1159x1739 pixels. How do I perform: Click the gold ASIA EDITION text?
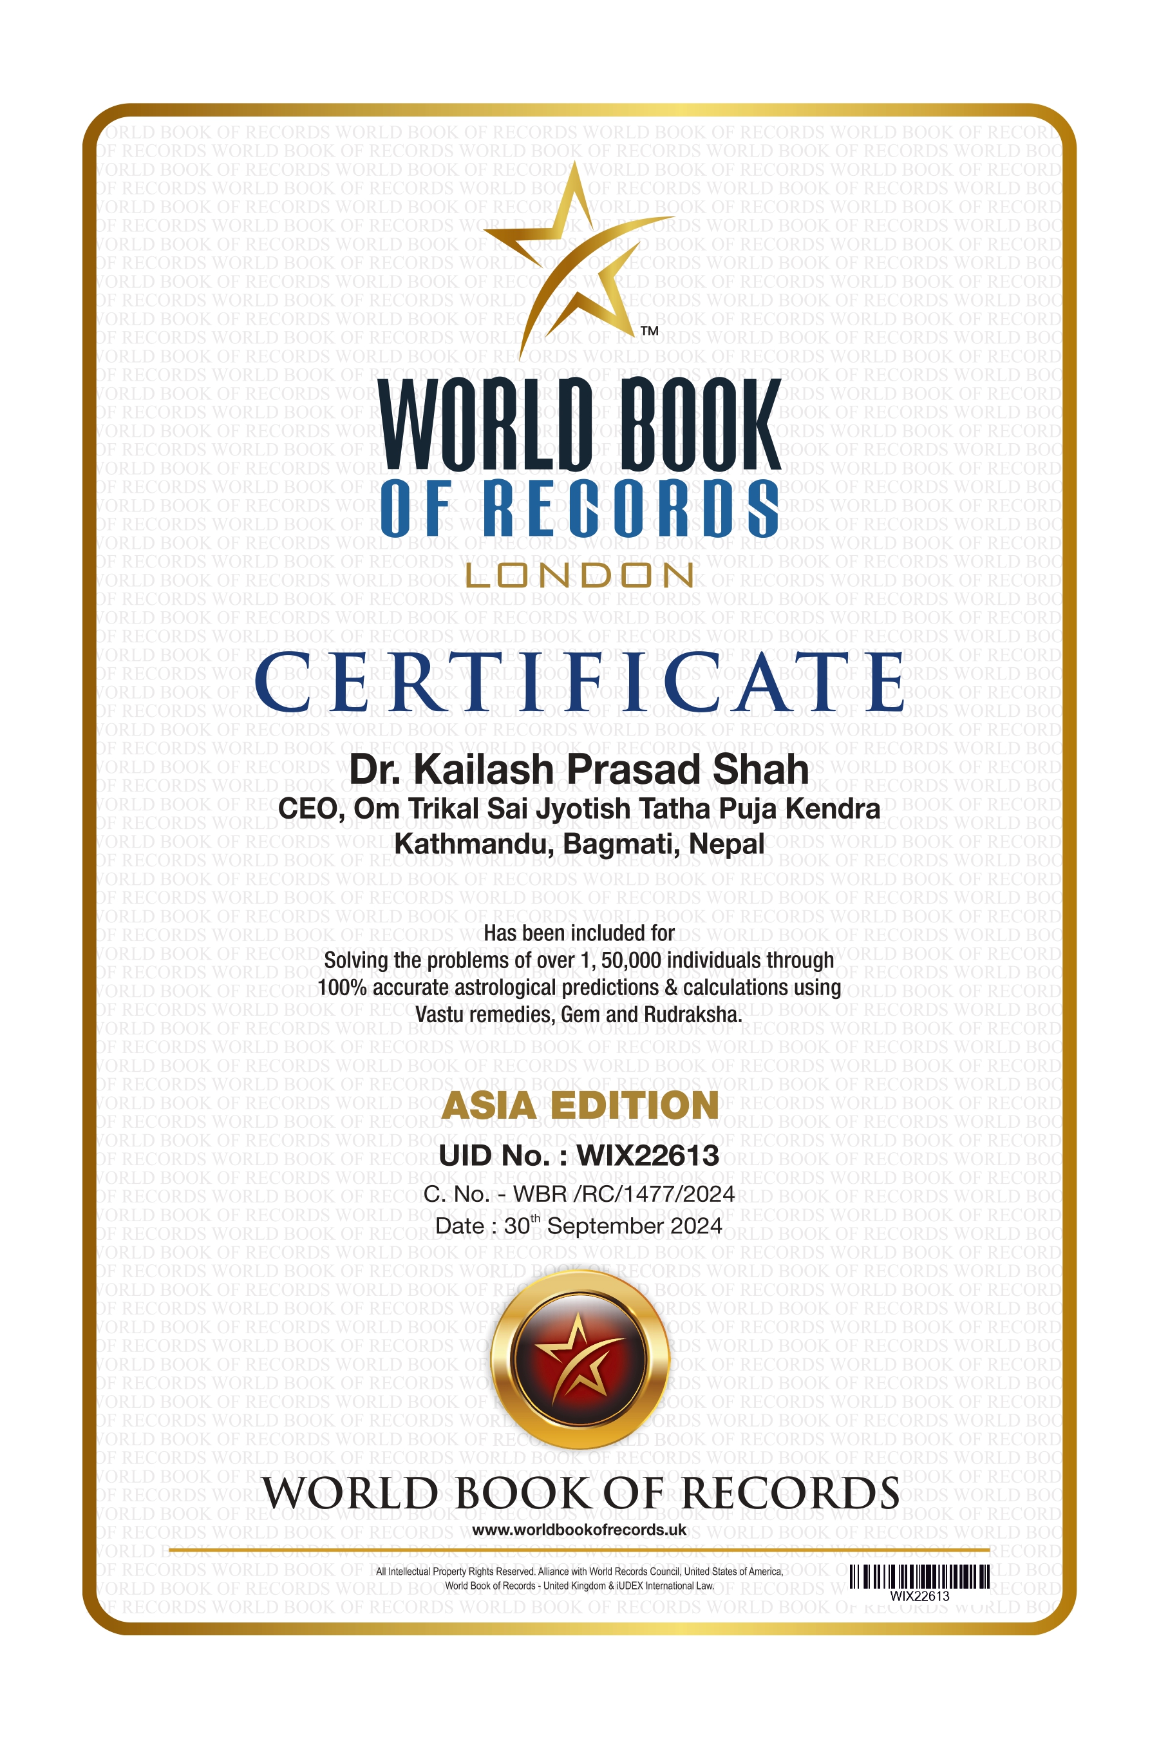579,1105
